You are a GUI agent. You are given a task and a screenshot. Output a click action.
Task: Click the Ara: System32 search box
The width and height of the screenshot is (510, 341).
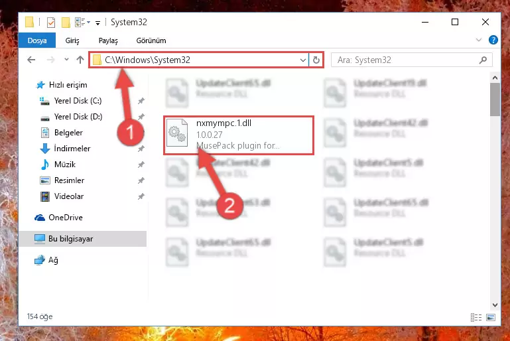tap(412, 60)
